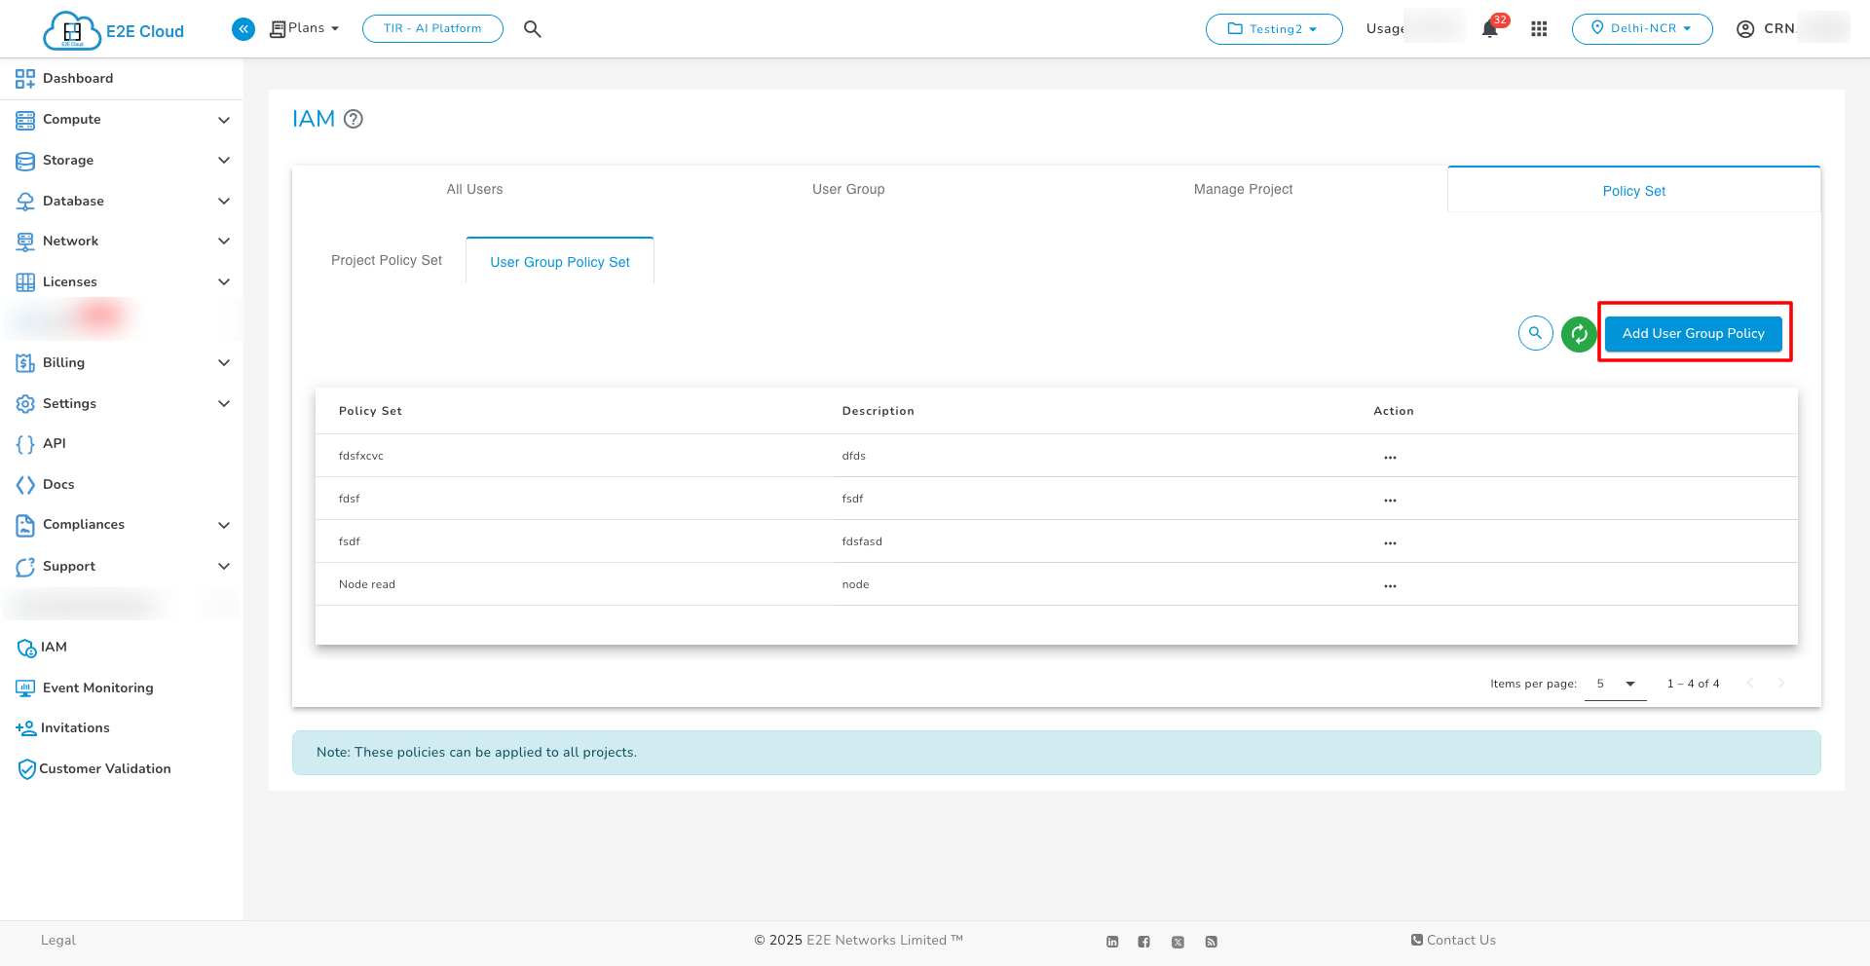
Task: Open the Testing2 project dropdown
Action: [x=1274, y=28]
